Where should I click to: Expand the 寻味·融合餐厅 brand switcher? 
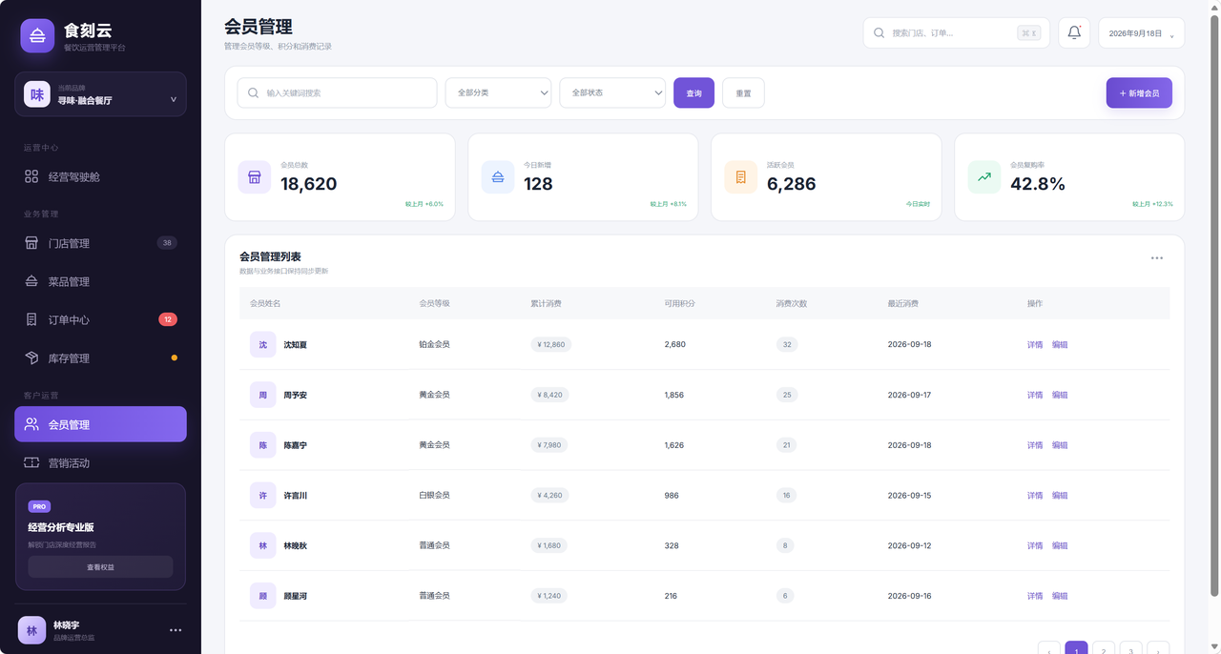coord(100,94)
